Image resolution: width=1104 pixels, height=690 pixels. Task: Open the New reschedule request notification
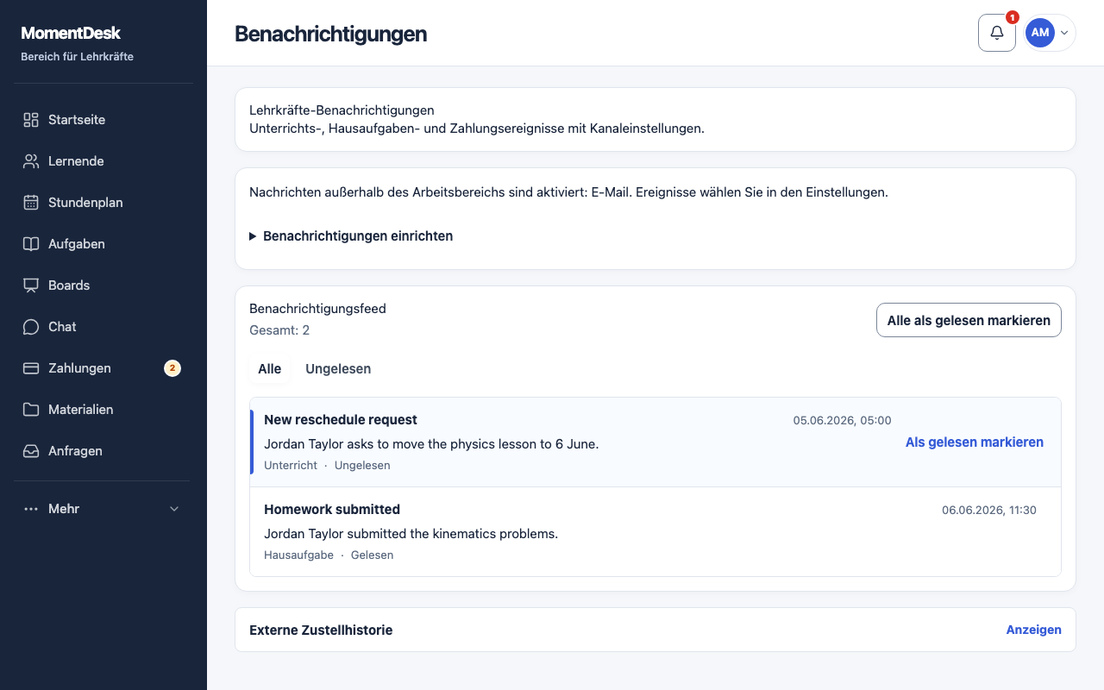[x=655, y=442]
